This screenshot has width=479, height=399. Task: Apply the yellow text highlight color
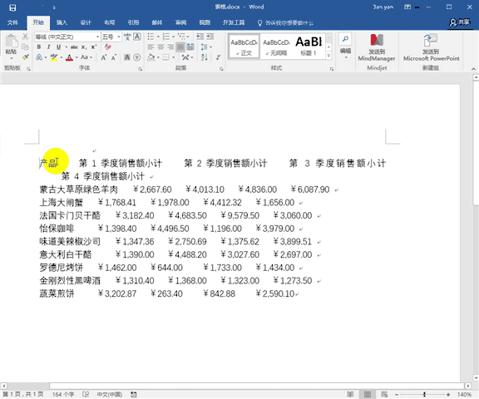(x=54, y=57)
